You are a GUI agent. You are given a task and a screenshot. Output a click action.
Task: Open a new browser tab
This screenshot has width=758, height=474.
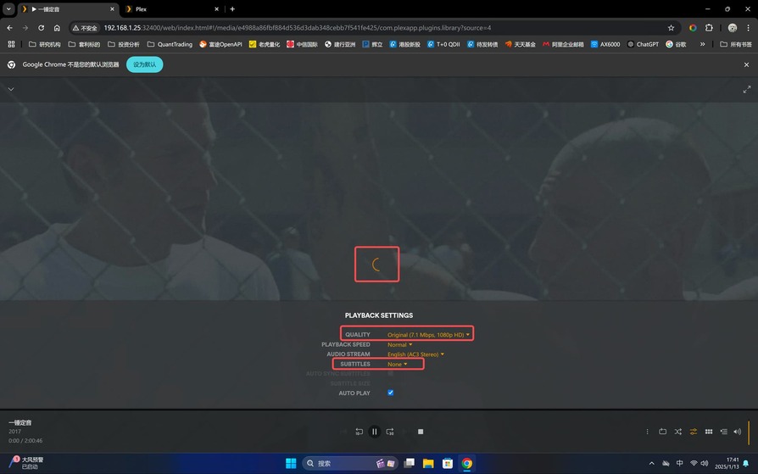point(232,8)
